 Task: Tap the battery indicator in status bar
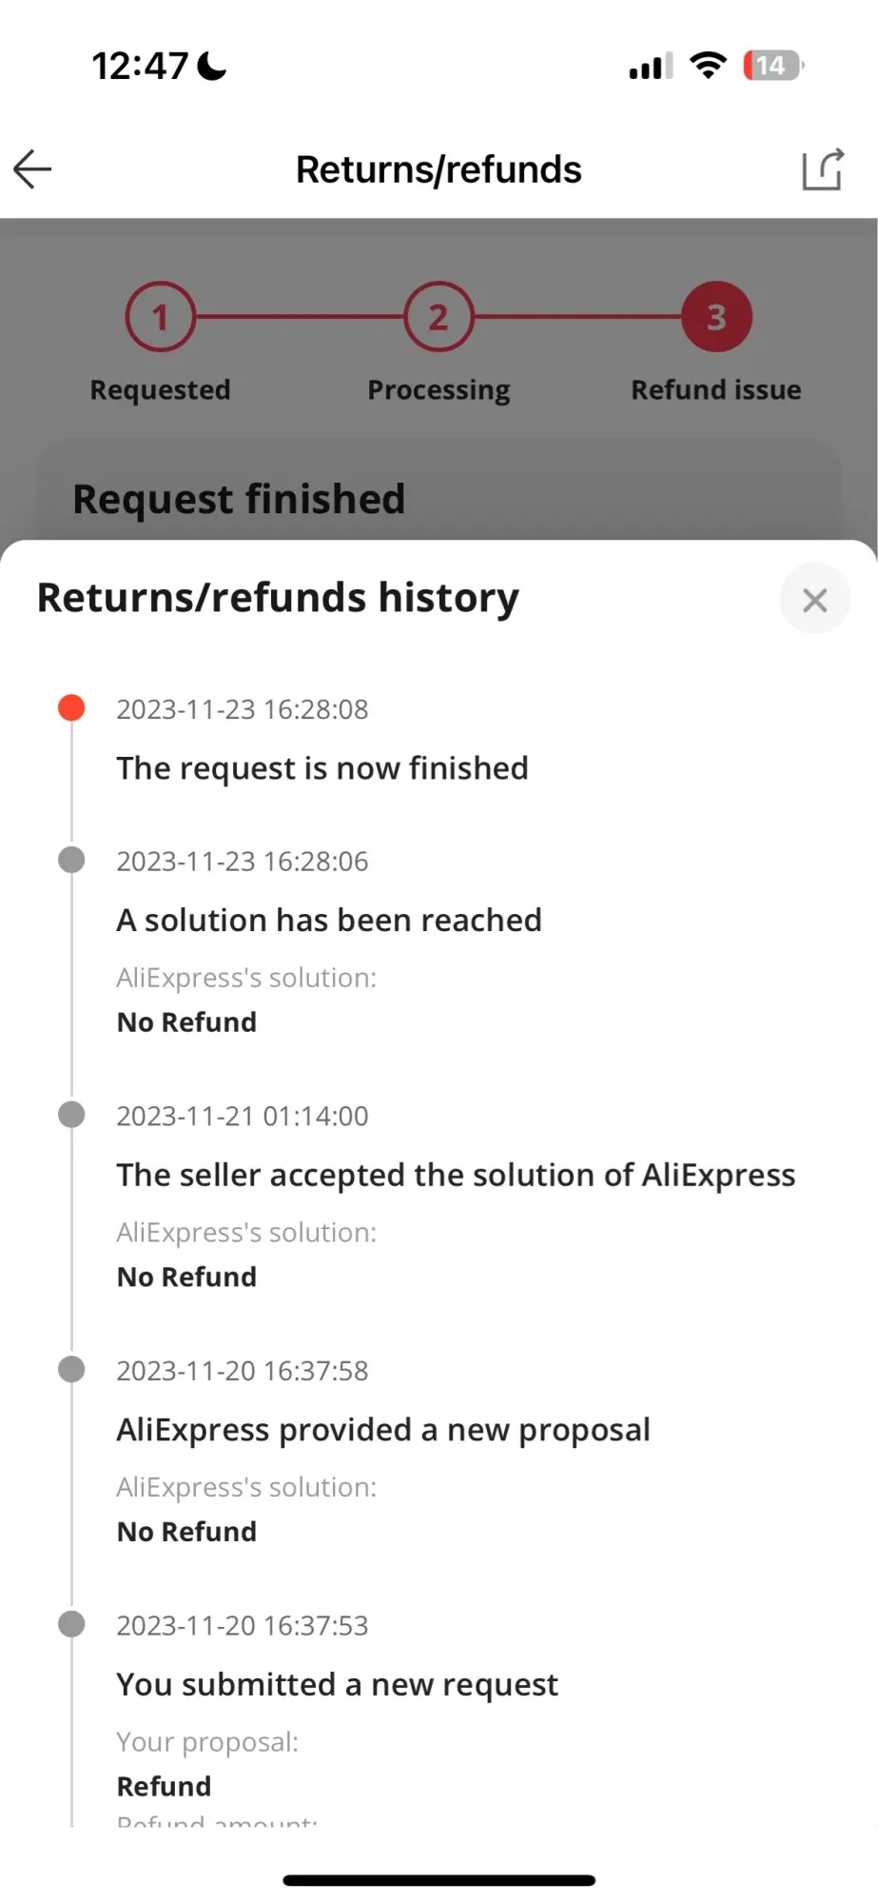click(x=773, y=66)
